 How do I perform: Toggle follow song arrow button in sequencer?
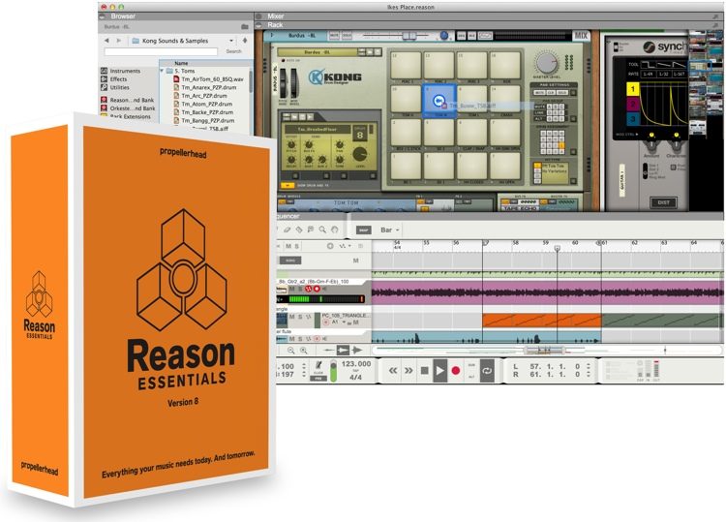343,351
